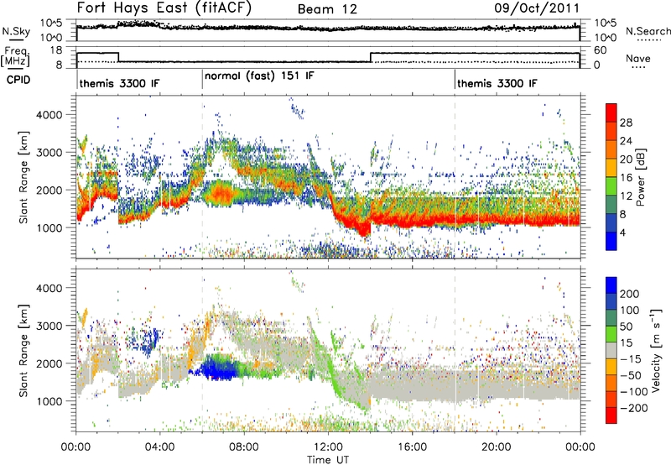Click the '60' tick on the Nave axis
This screenshot has height=465, width=671.
(600, 50)
